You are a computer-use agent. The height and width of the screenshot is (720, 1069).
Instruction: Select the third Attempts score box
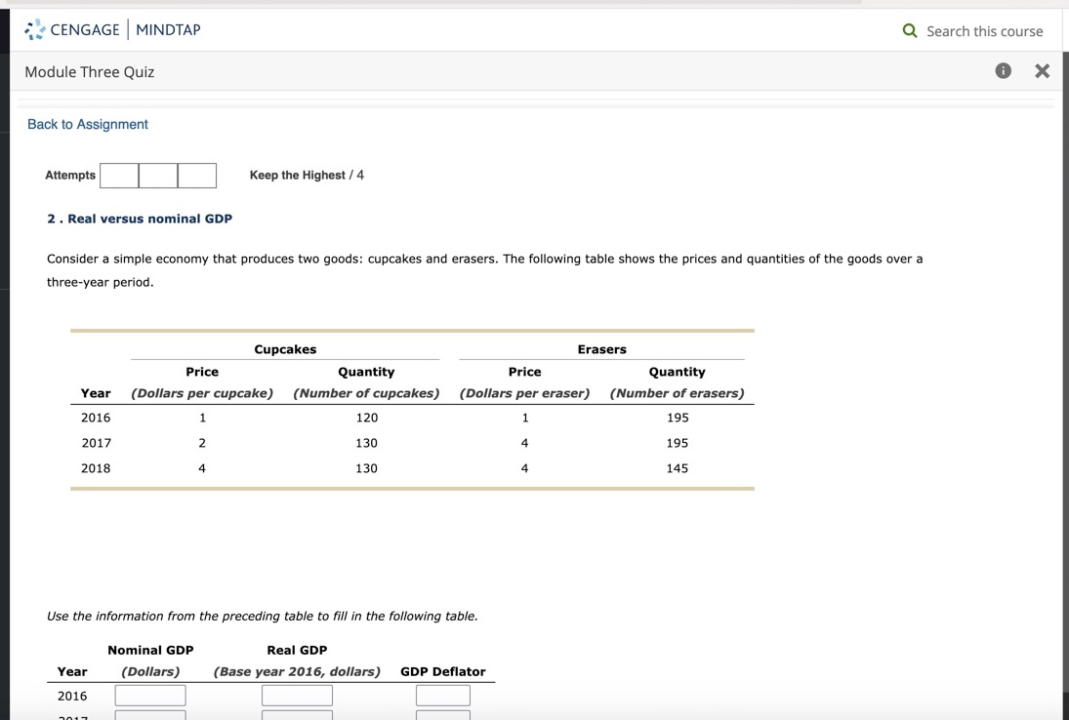[196, 176]
